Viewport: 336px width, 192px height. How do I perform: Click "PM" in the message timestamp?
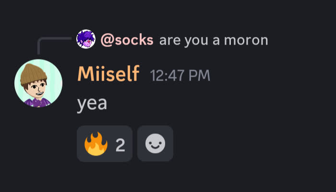[200, 75]
